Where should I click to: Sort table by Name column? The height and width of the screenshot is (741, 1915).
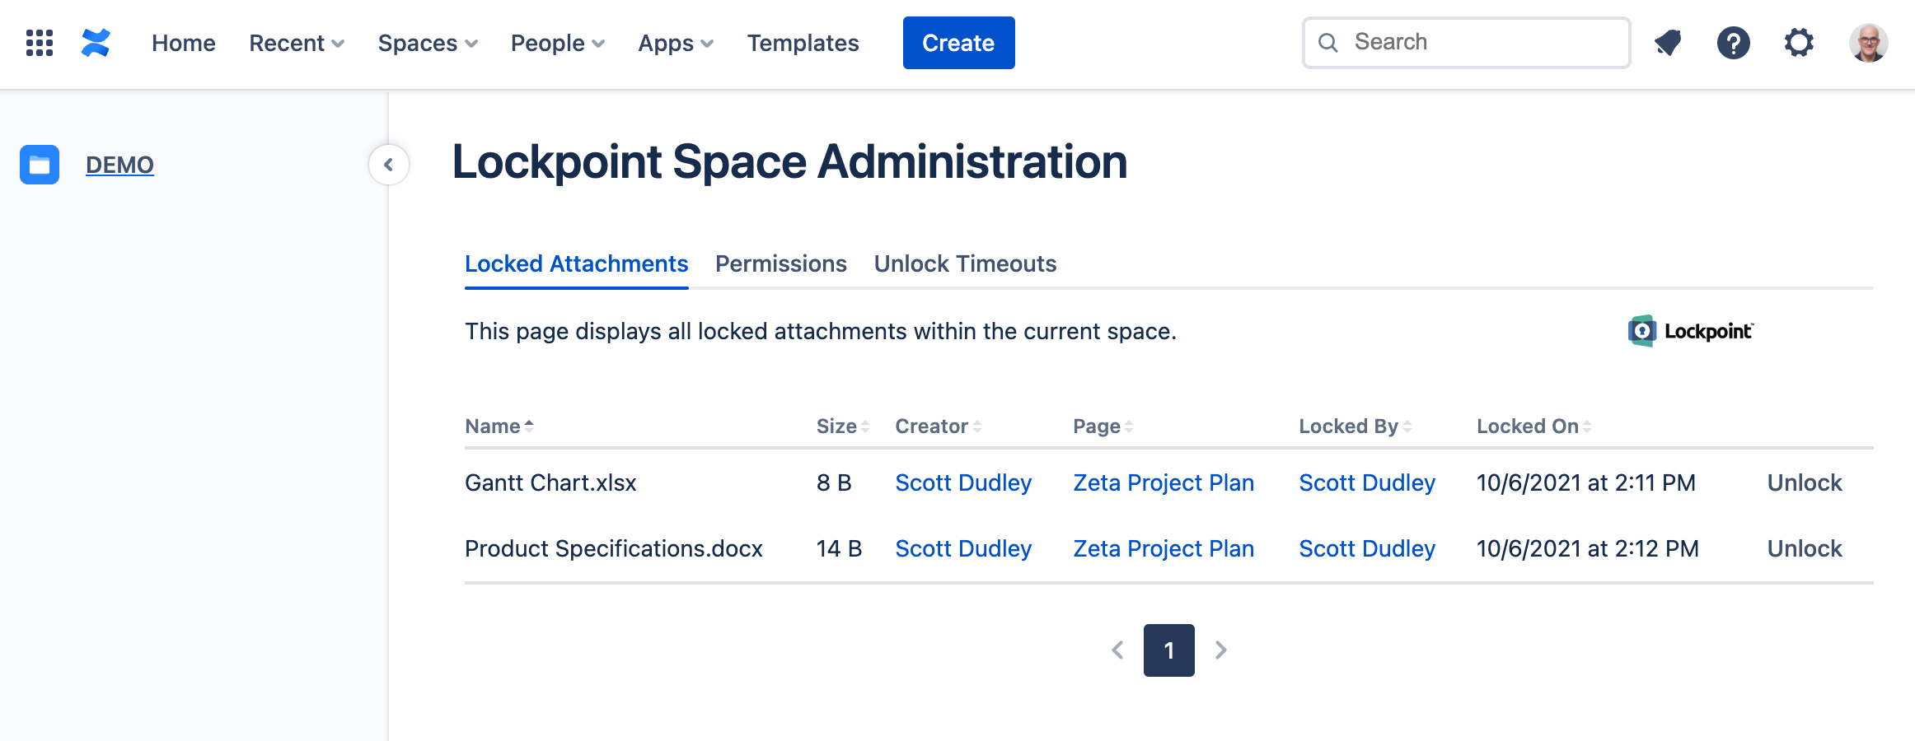point(499,426)
